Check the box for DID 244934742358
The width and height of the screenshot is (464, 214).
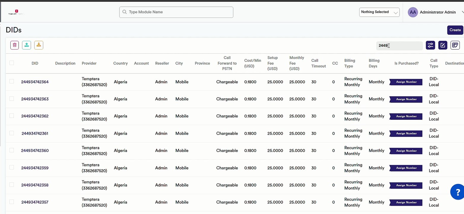[x=12, y=185]
